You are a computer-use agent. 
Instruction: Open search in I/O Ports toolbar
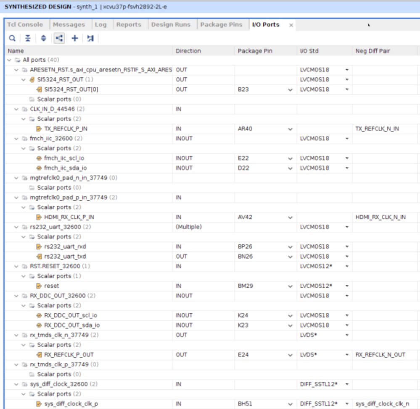tap(12, 38)
